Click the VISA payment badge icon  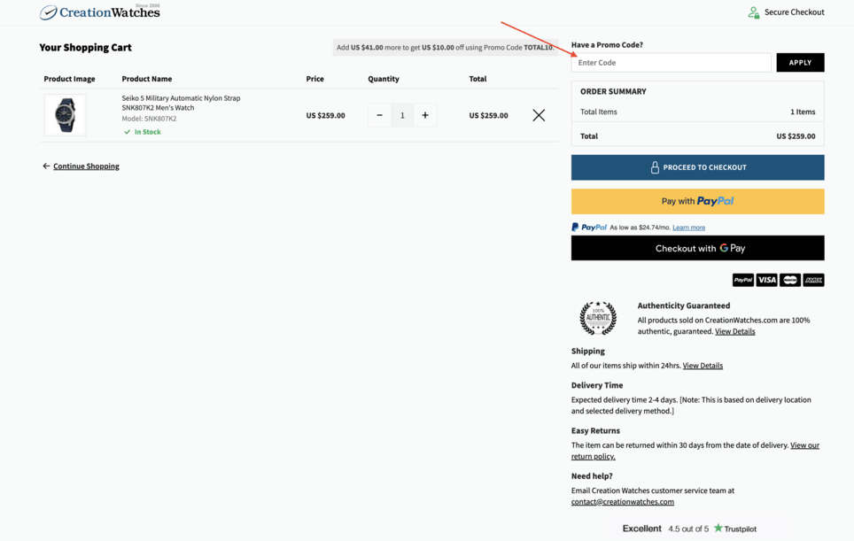(x=767, y=280)
